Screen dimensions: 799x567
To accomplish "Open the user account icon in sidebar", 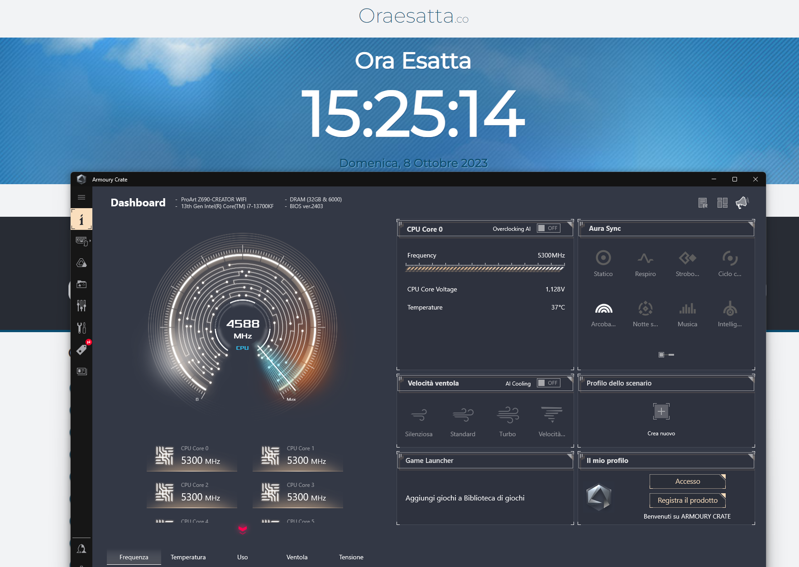I will [x=81, y=548].
